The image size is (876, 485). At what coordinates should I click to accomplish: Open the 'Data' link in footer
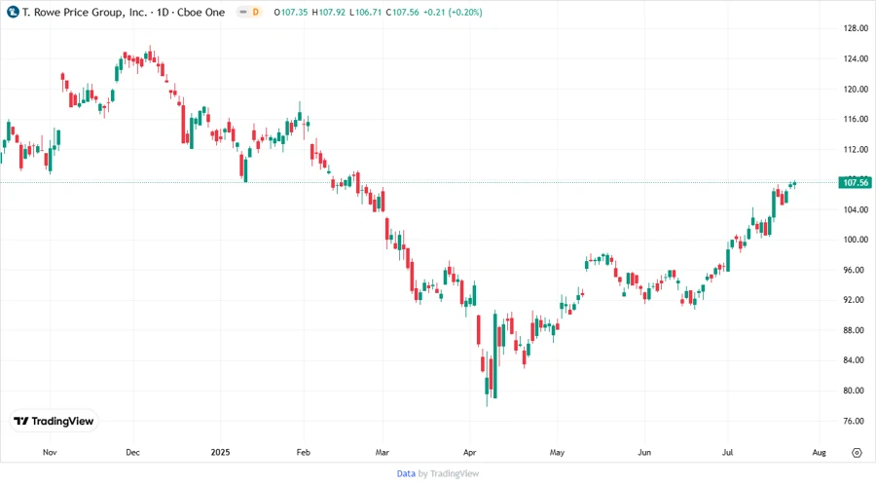coord(406,473)
